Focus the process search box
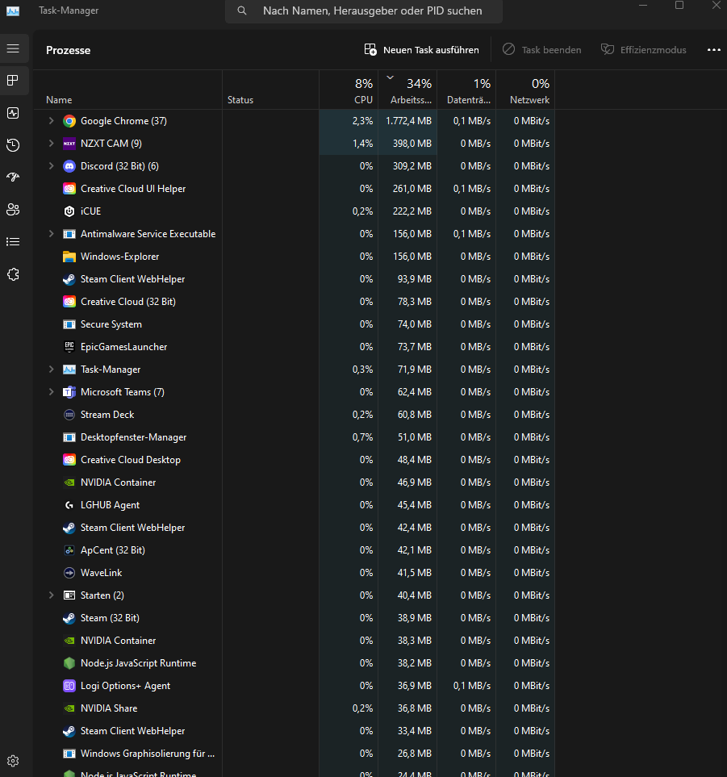727x777 pixels. pos(364,11)
